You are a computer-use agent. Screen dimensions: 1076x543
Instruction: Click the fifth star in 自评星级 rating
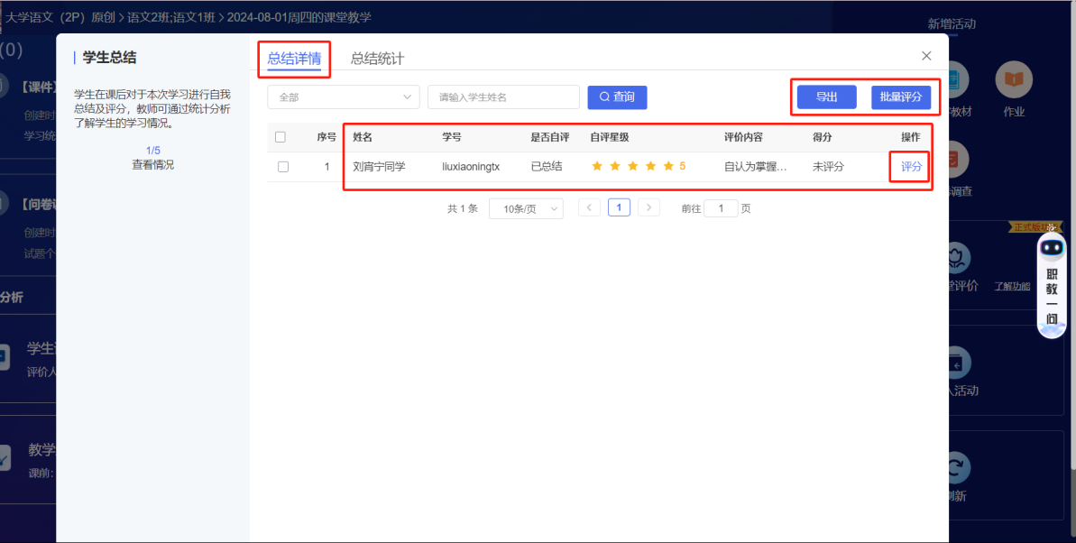(667, 166)
